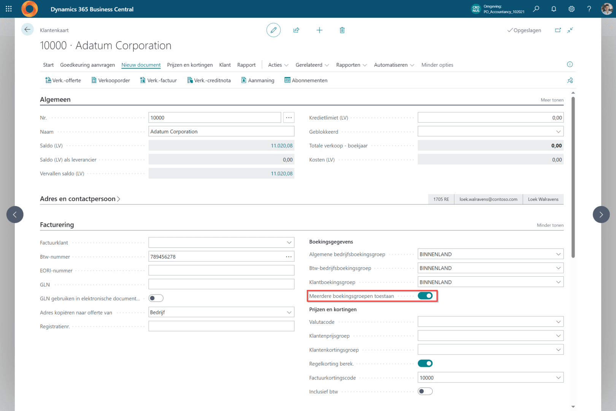Screen dimensions: 616x411
Task: Click the notification bell icon
Action: 554,9
